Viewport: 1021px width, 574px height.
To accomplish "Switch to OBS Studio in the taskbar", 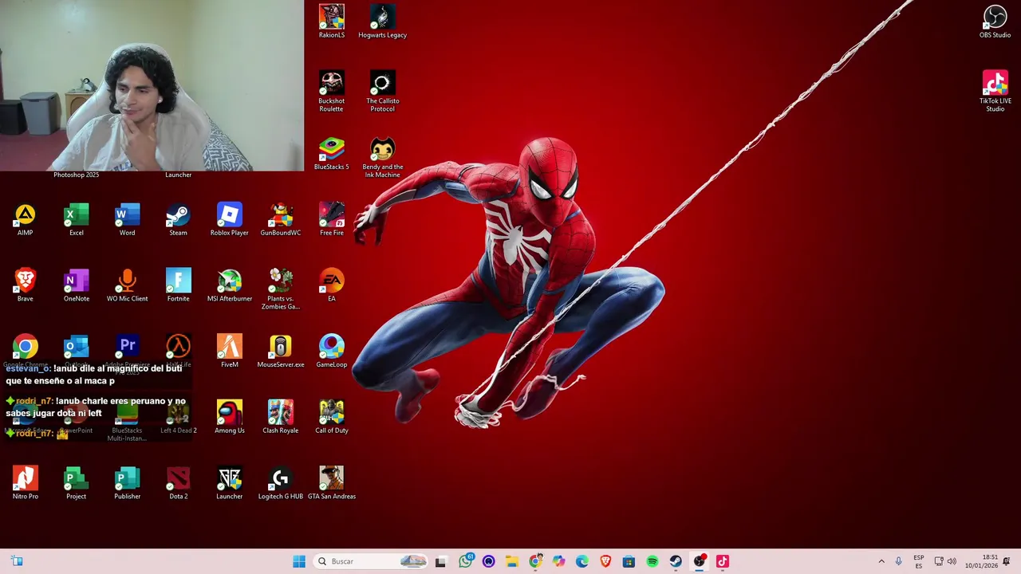I will click(x=700, y=561).
